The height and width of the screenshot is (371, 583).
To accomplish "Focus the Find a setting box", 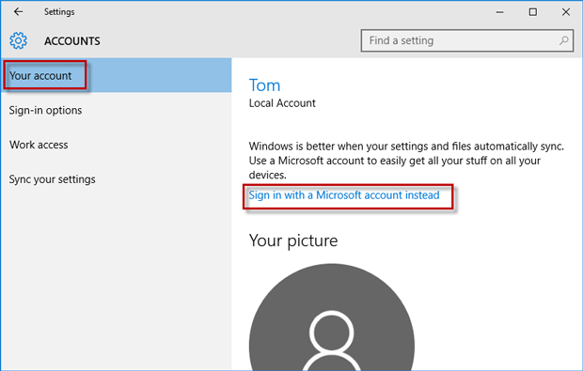I will pos(467,40).
